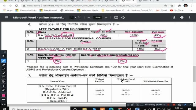
Task: Stop the screen recording
Action: [x=174, y=105]
